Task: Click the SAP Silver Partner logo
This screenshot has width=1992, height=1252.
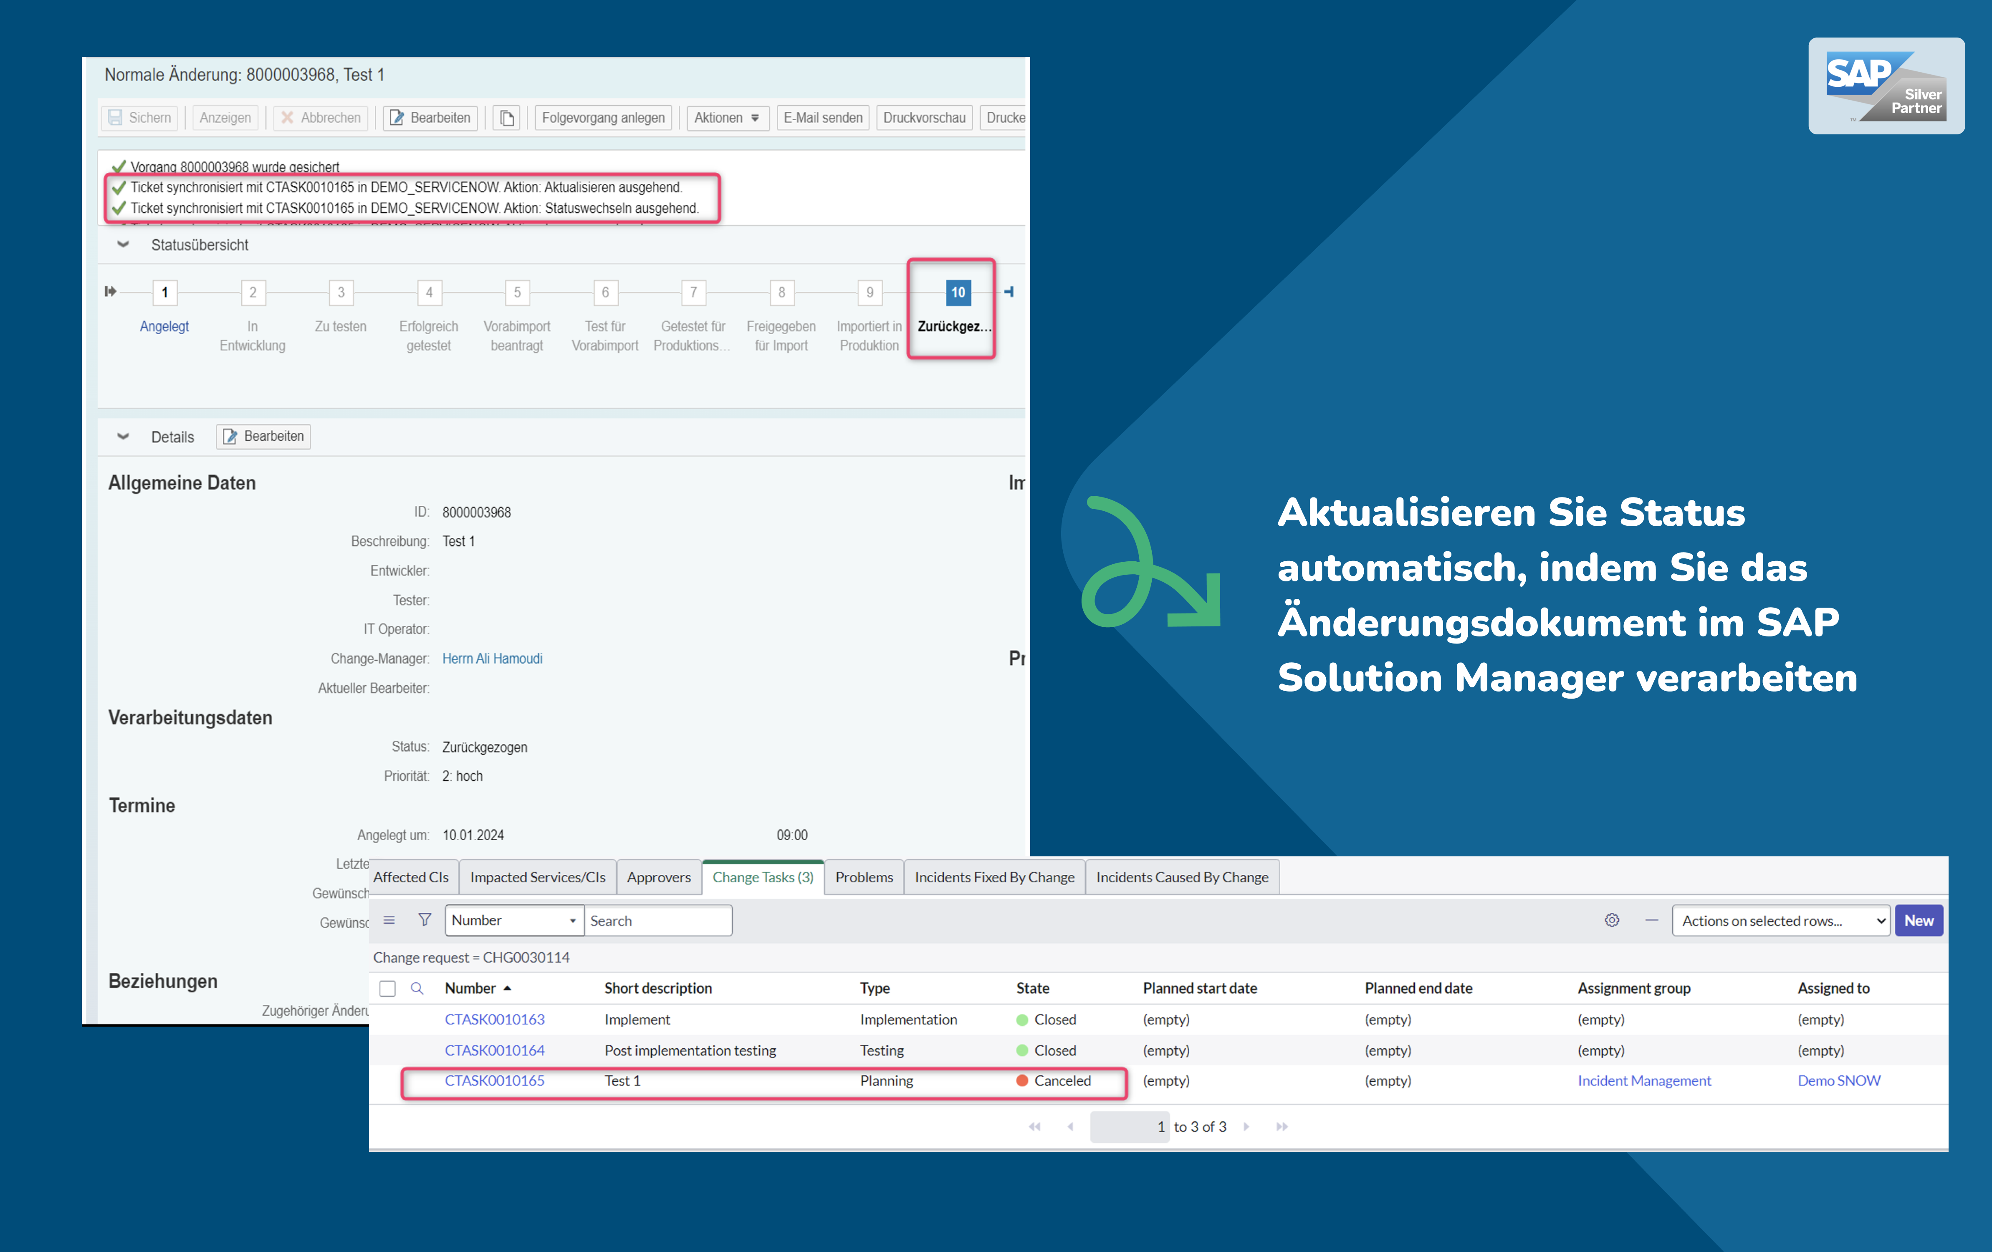Action: pos(1886,86)
